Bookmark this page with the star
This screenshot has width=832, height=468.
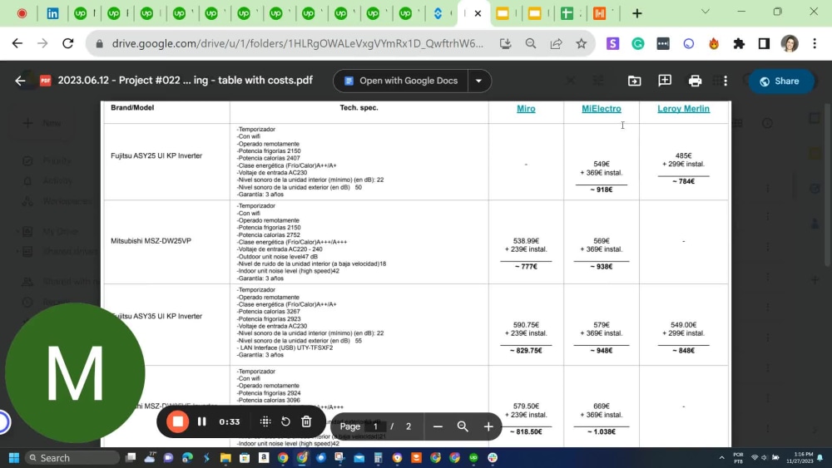582,43
